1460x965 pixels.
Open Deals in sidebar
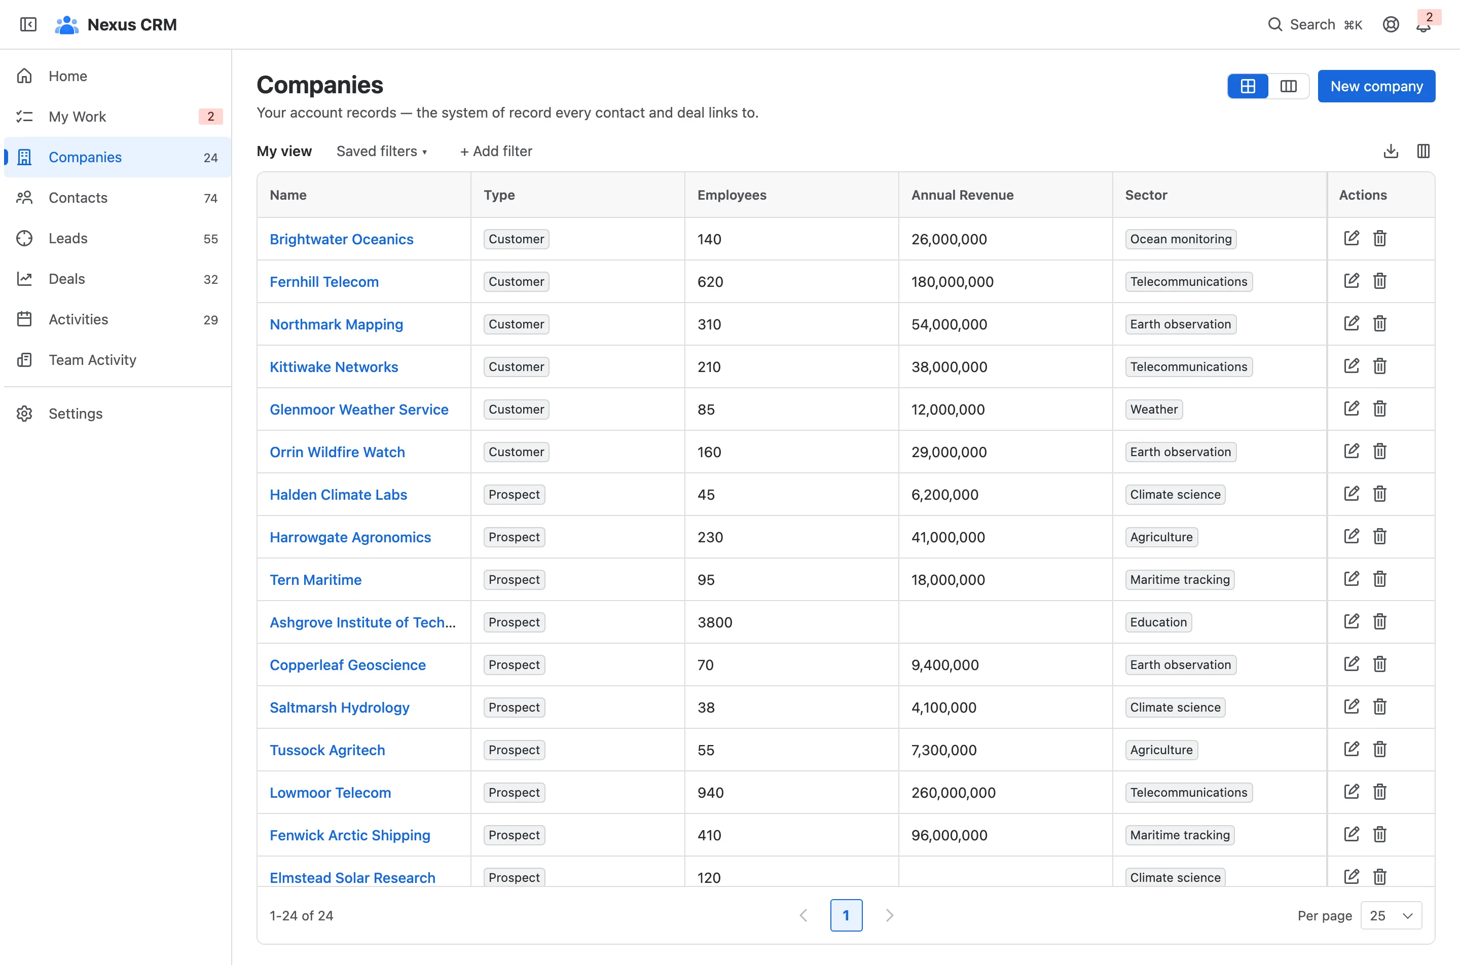pyautogui.click(x=117, y=279)
